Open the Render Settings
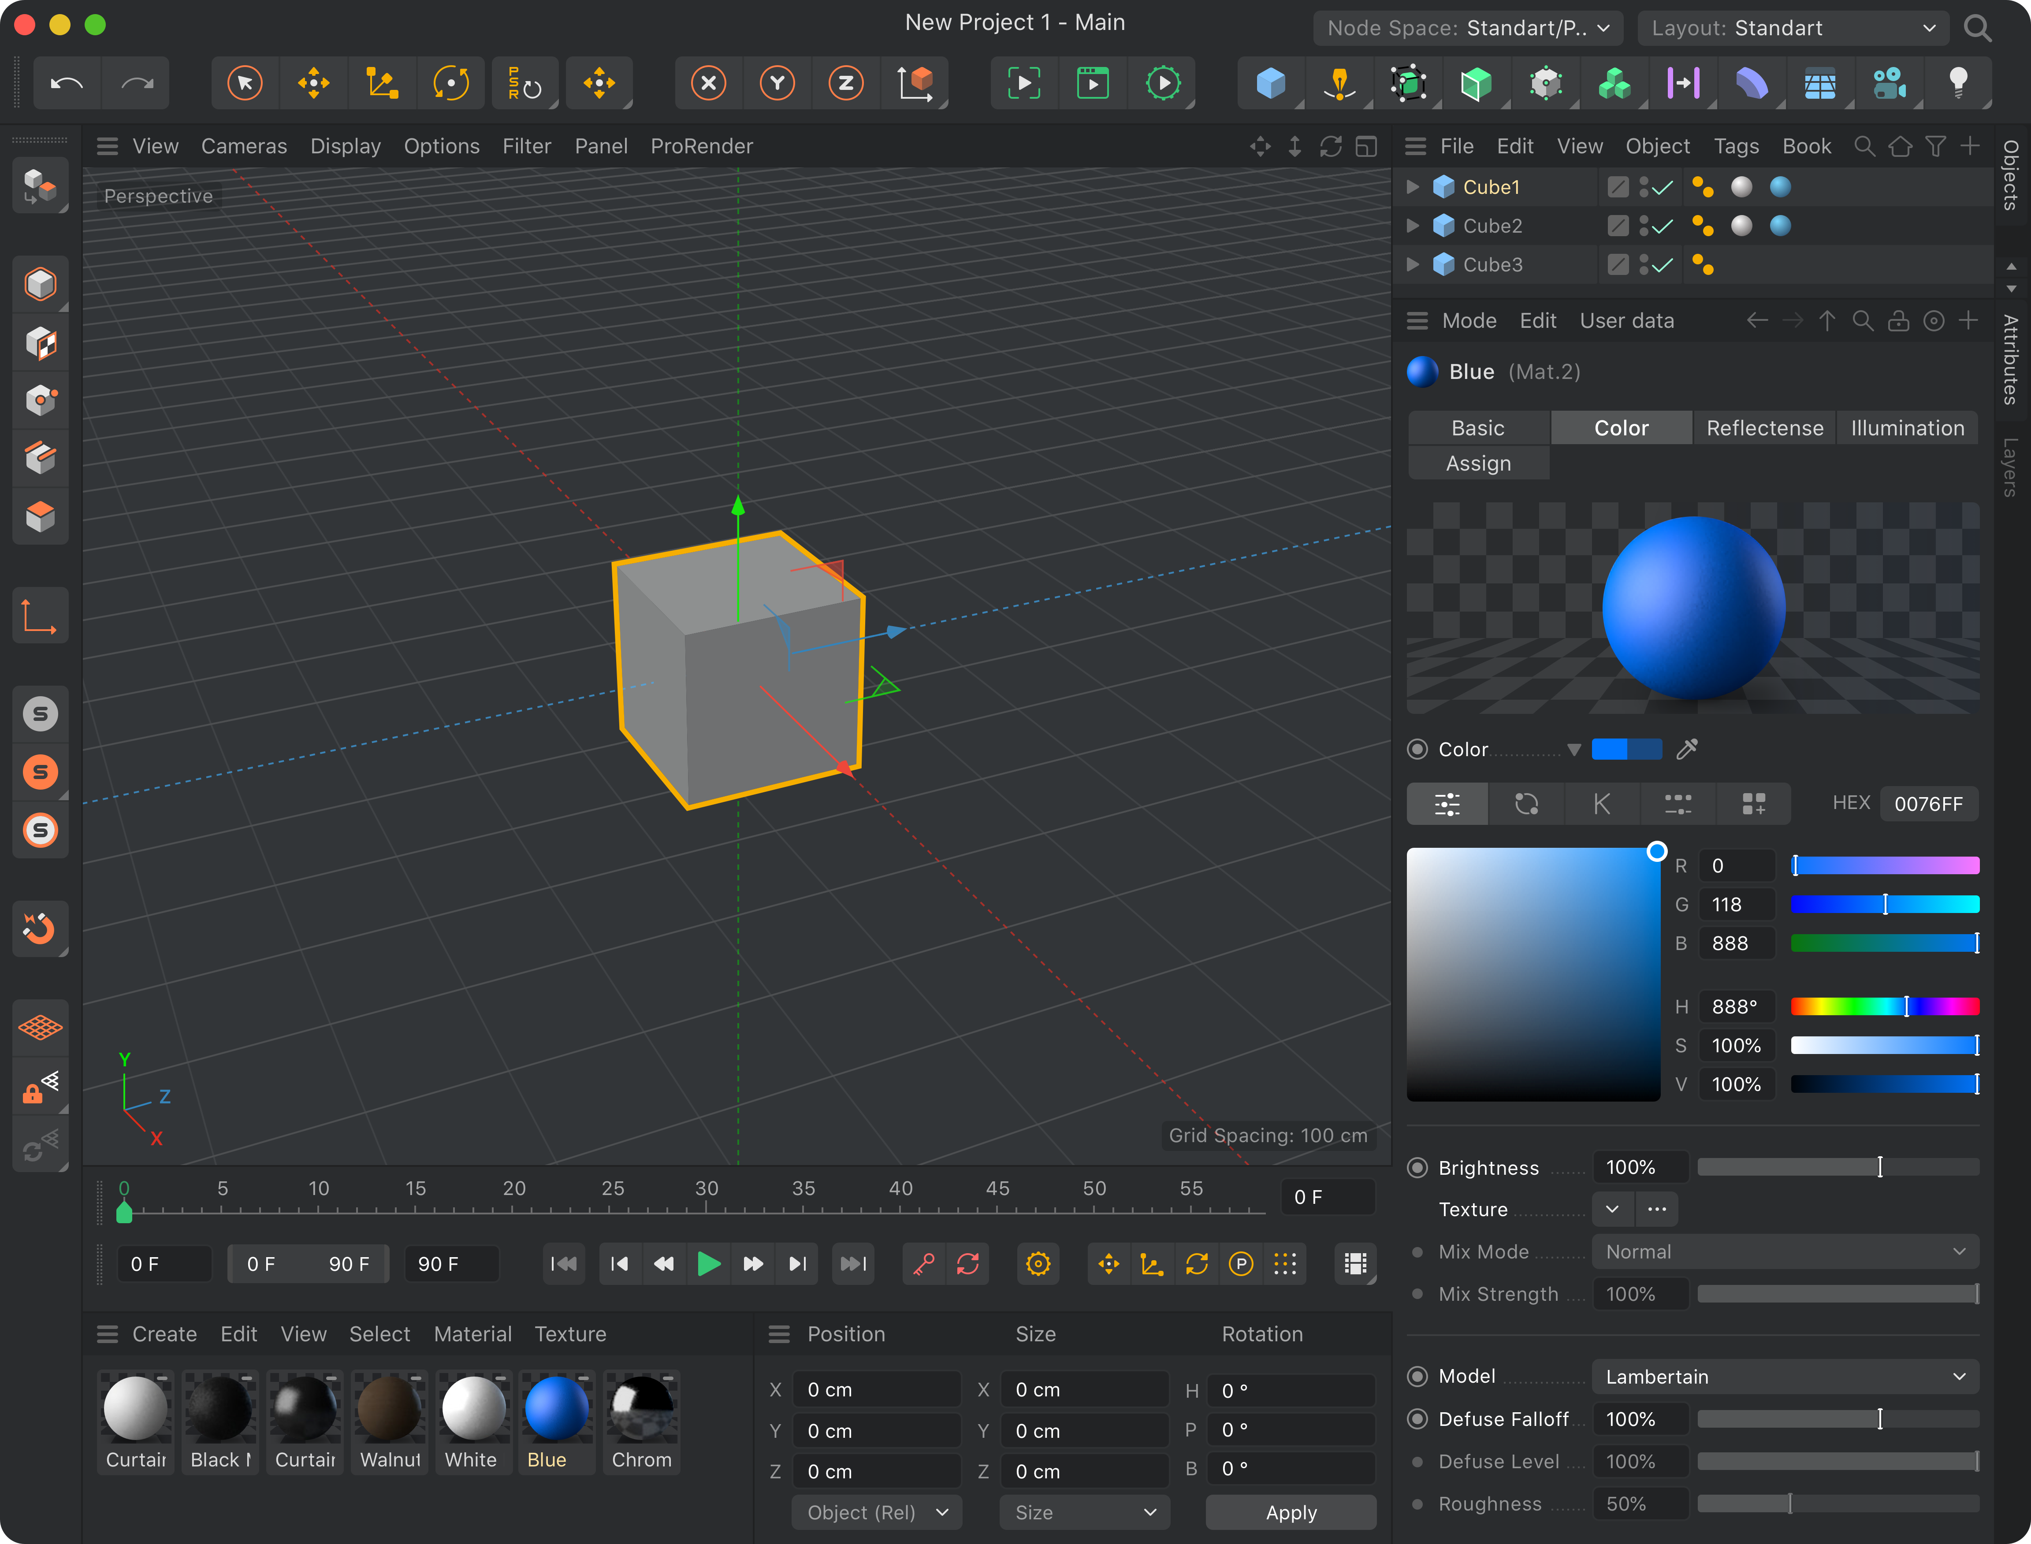The width and height of the screenshot is (2031, 1544). 1164,83
